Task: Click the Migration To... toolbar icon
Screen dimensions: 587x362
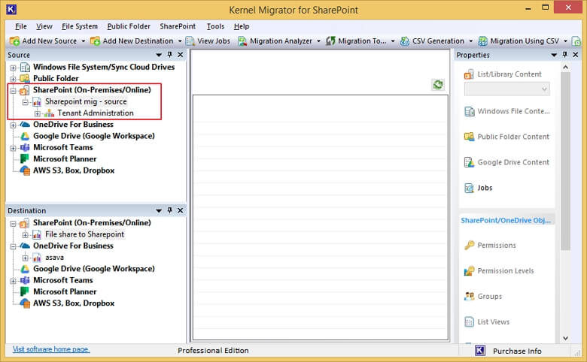Action: 330,41
